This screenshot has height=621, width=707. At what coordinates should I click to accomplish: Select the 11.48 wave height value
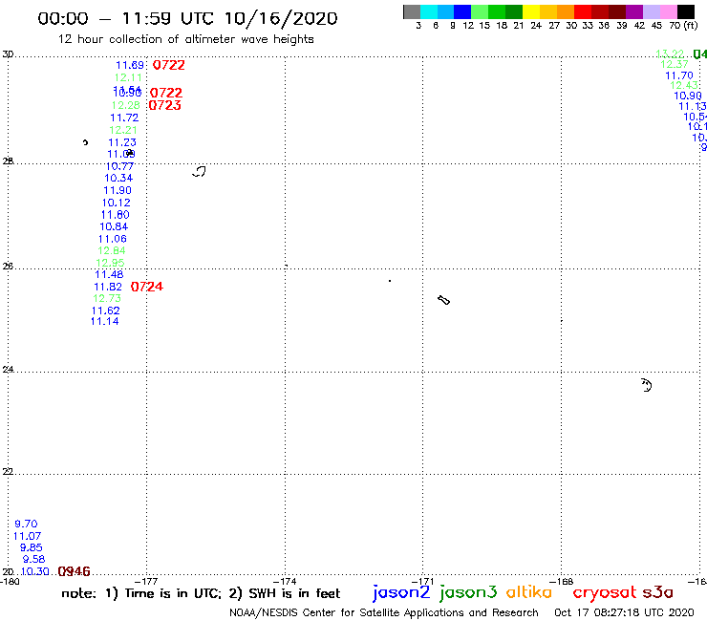pos(109,274)
